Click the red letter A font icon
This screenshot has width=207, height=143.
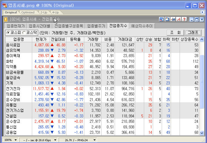(179, 19)
